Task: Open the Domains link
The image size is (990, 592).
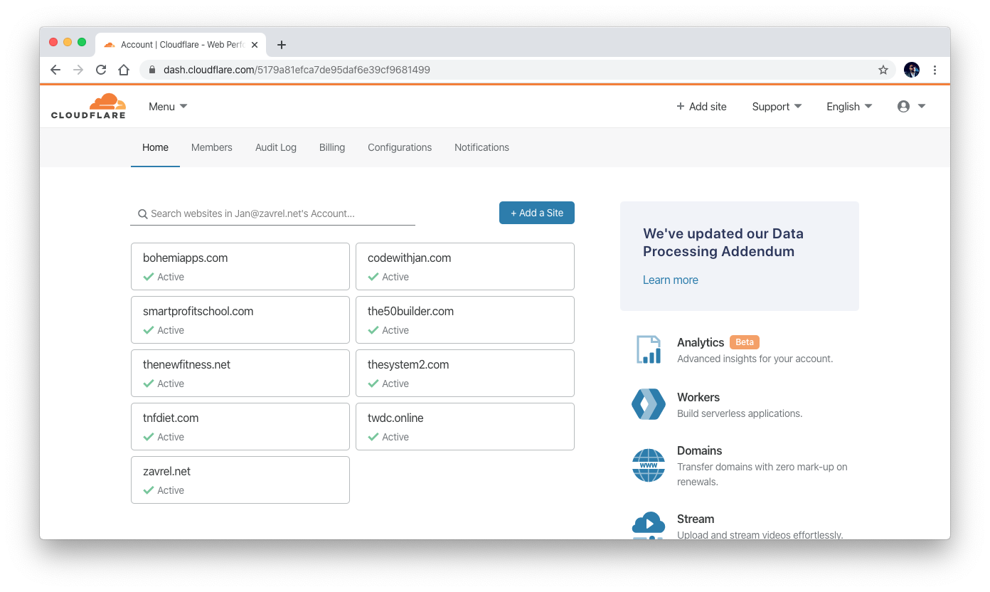Action: (x=700, y=450)
